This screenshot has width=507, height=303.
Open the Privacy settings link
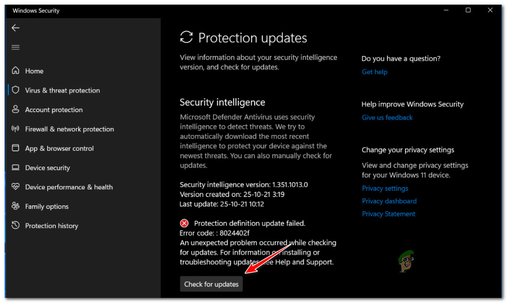(x=385, y=188)
